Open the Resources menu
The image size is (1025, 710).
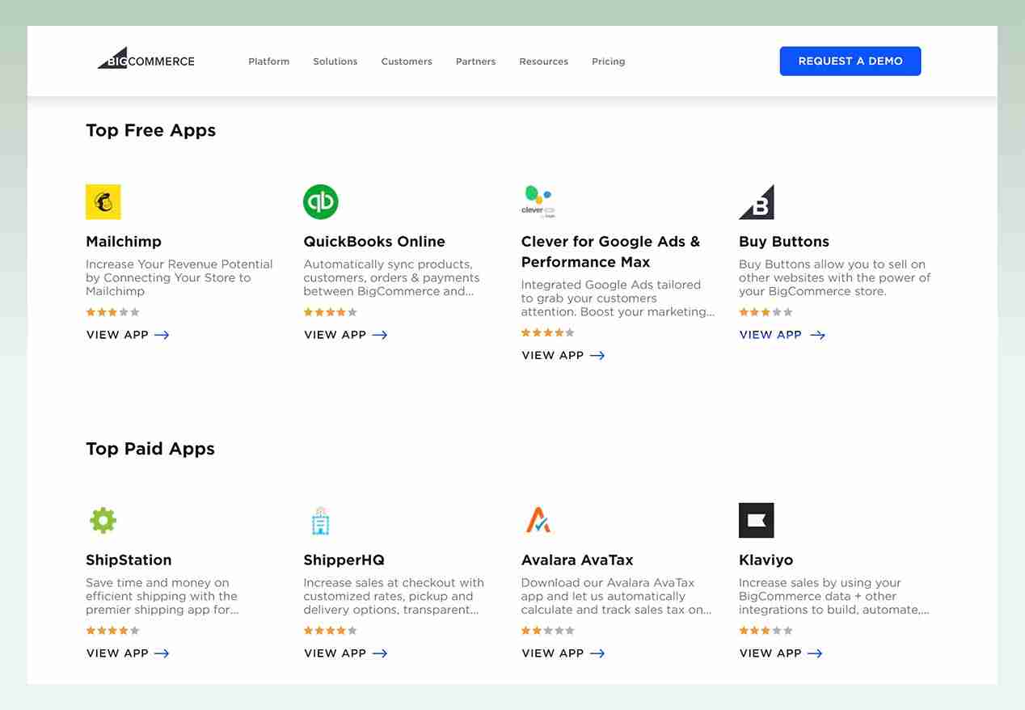(544, 61)
